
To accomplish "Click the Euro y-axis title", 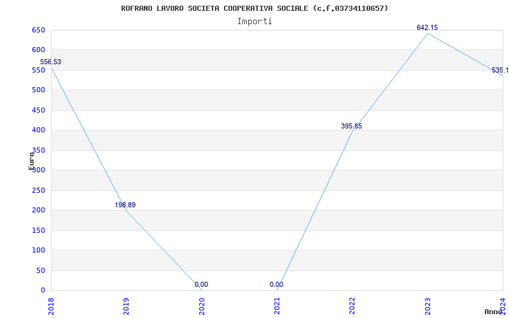I will coord(31,160).
